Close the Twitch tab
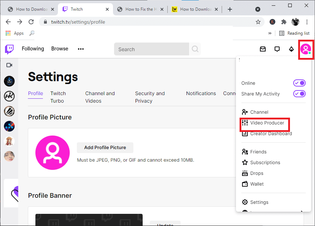Screen dimensions: 315x226 107,9
